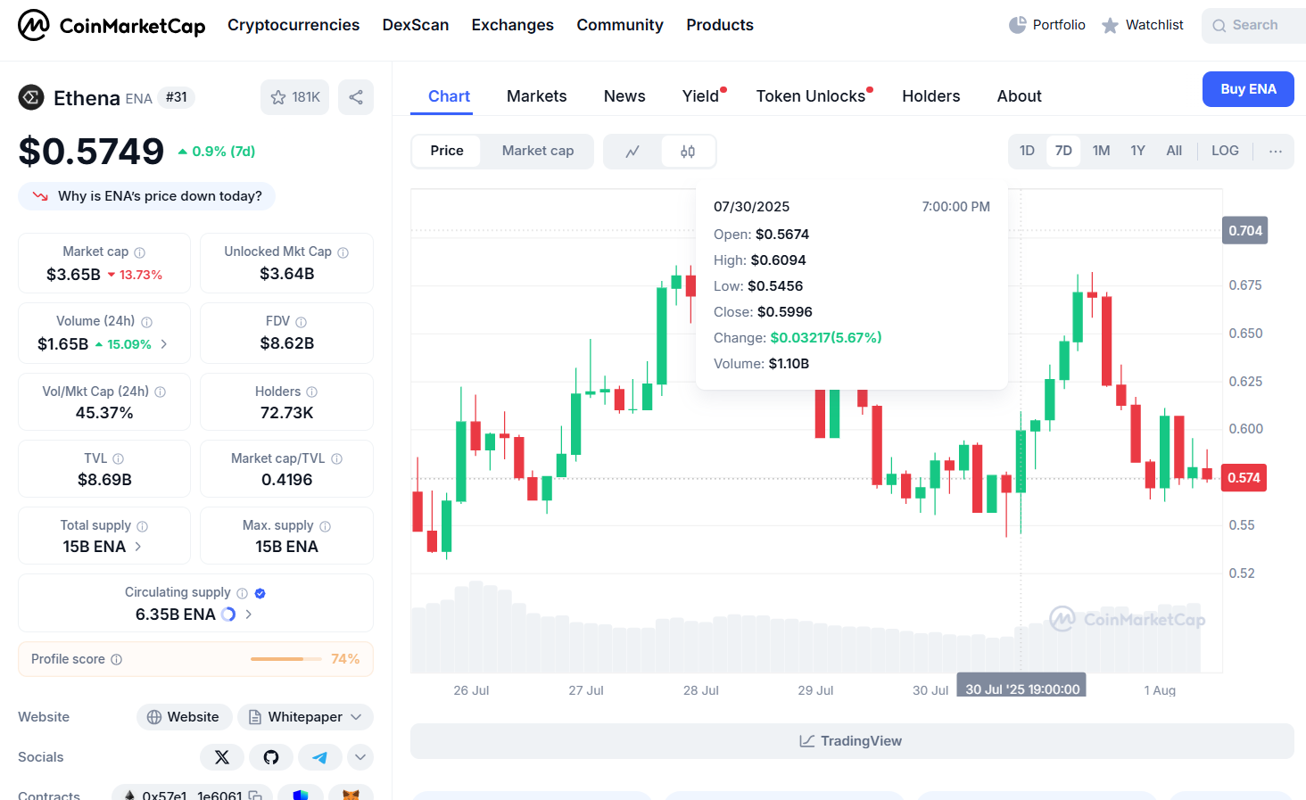Viewport: 1306px width, 800px height.
Task: Open the Exchanges menu
Action: (x=513, y=25)
